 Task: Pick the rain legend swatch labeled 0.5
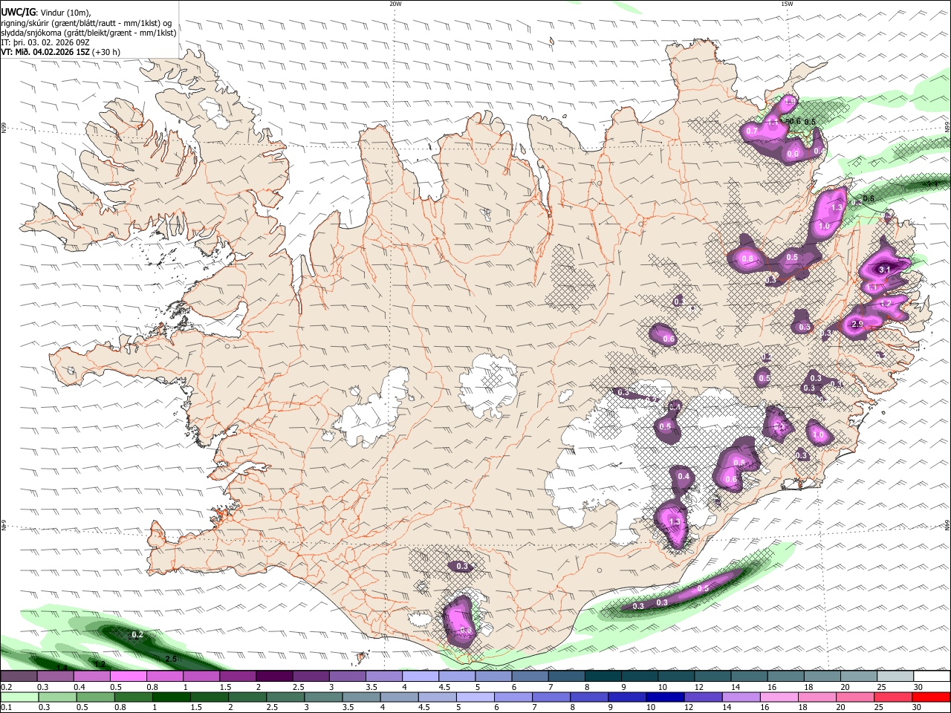(x=95, y=697)
